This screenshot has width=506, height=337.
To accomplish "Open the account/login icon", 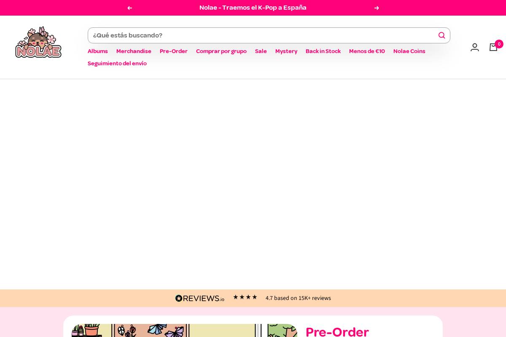I will point(475,47).
